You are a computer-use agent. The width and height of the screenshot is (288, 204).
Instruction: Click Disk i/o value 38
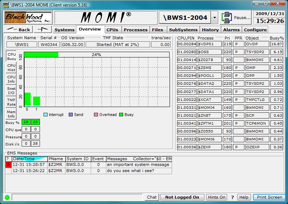point(35,144)
